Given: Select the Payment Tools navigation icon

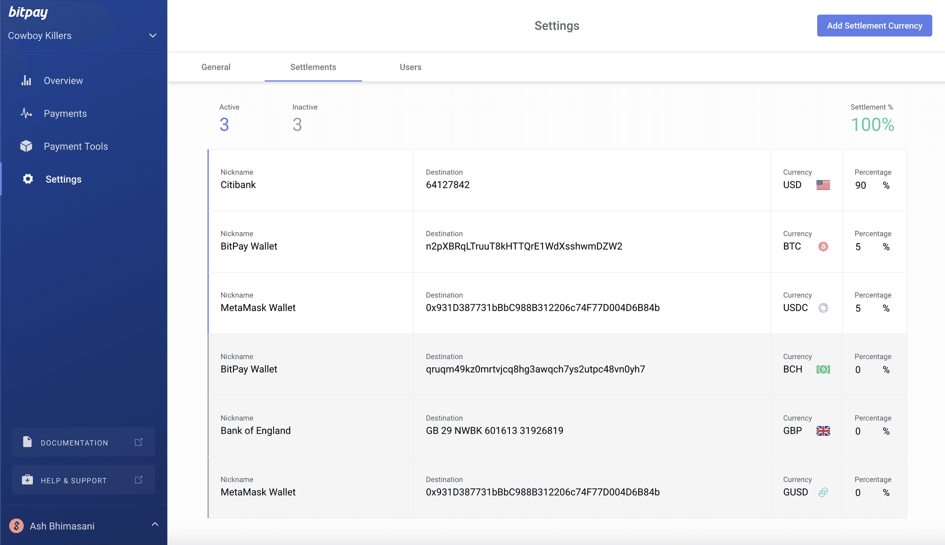Looking at the screenshot, I should click(x=26, y=146).
